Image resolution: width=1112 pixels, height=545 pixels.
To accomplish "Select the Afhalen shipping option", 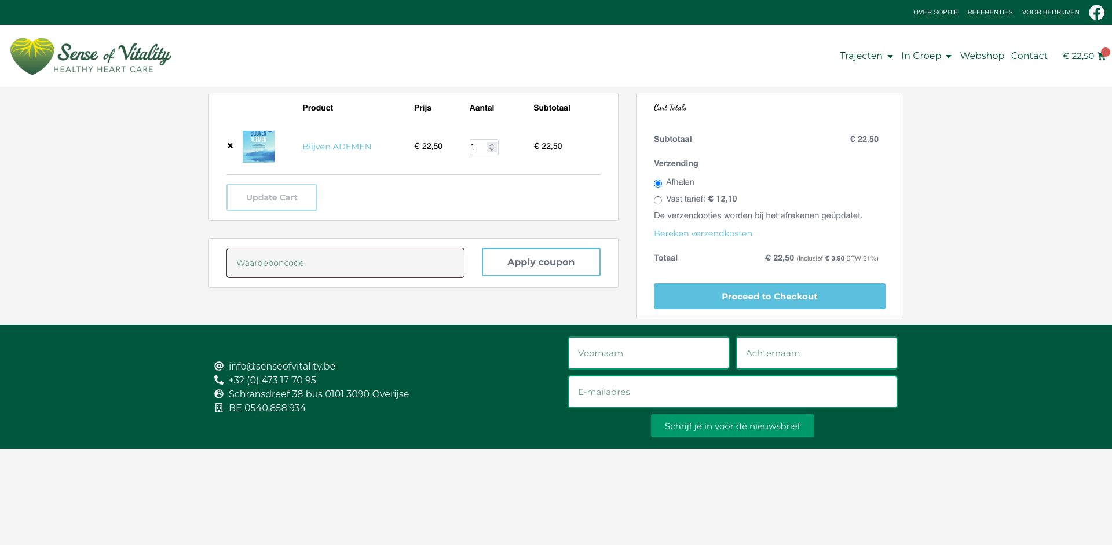I will [x=658, y=184].
